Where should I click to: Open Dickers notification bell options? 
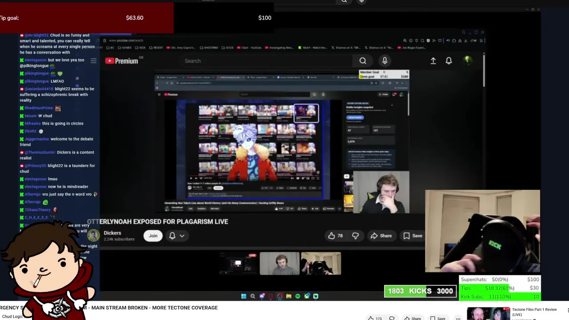[x=176, y=236]
